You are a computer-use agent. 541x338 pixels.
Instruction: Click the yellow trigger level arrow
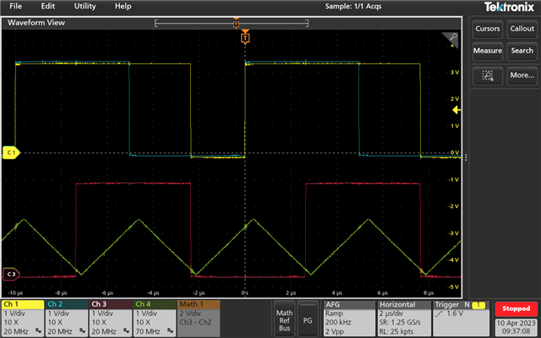(x=456, y=110)
